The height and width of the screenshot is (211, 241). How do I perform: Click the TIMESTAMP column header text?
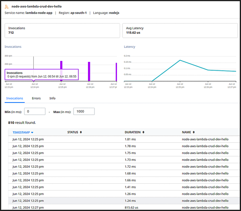click(x=21, y=132)
